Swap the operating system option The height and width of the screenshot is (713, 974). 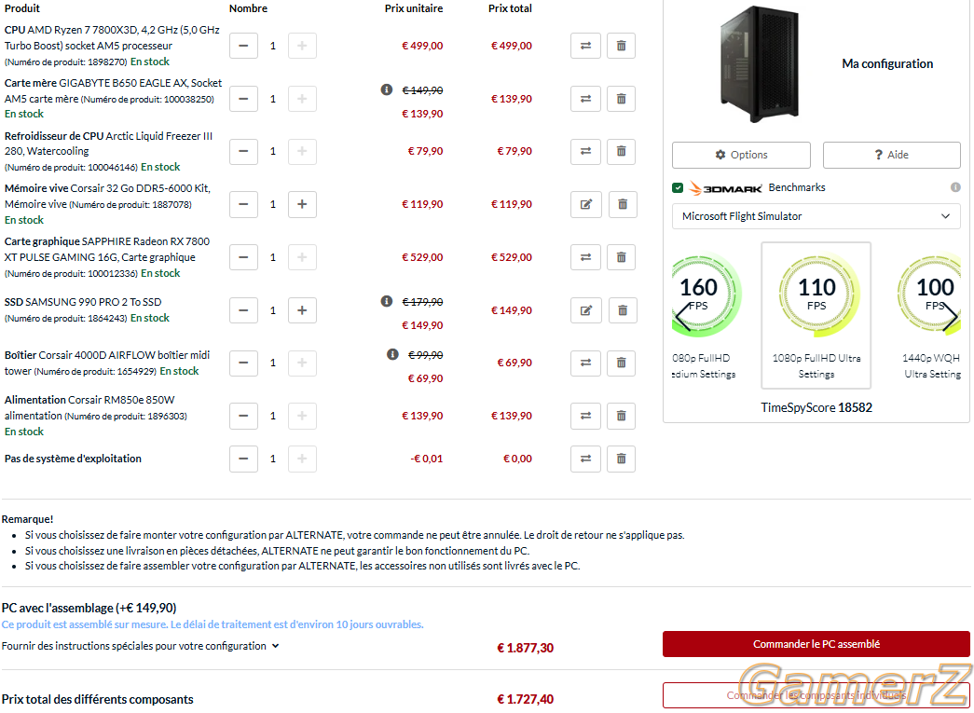click(x=585, y=459)
